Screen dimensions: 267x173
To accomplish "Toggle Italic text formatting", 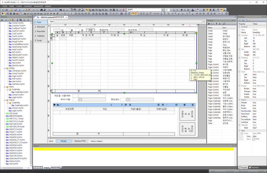I will 185,10.
